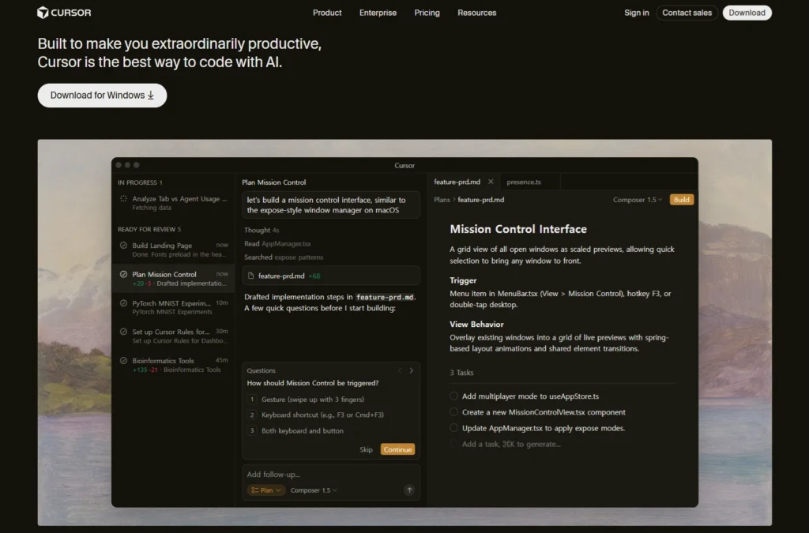Click the Thought 4s line

tap(262, 230)
